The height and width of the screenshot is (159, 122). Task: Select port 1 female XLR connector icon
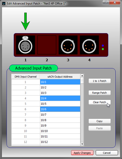click(25, 45)
